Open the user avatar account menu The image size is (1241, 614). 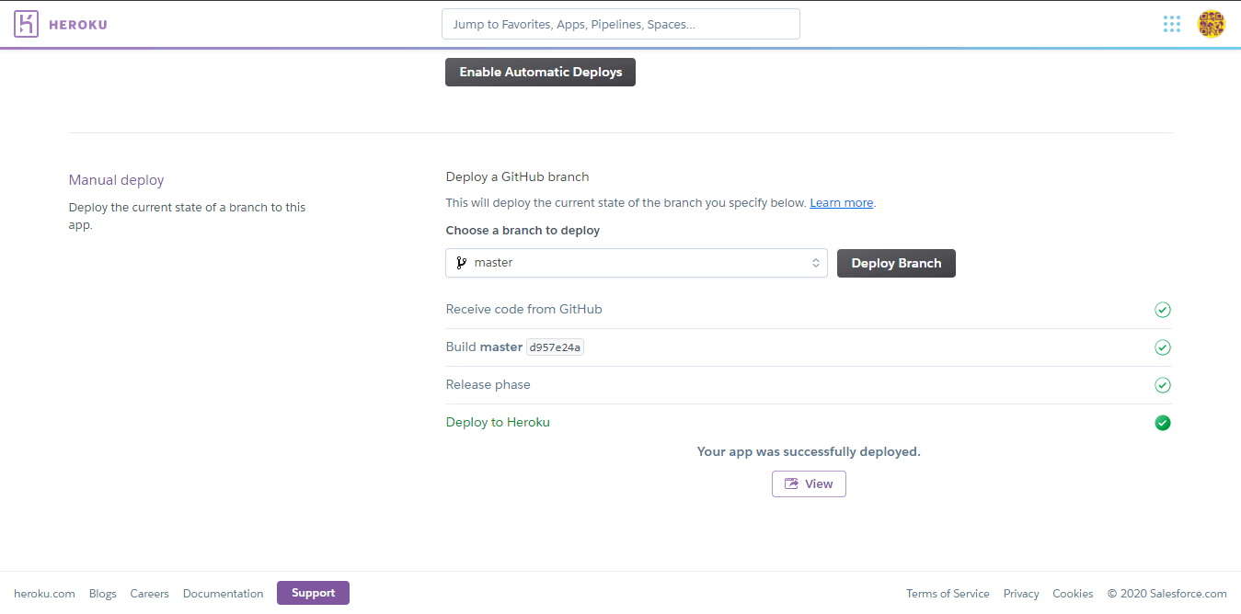tap(1211, 24)
